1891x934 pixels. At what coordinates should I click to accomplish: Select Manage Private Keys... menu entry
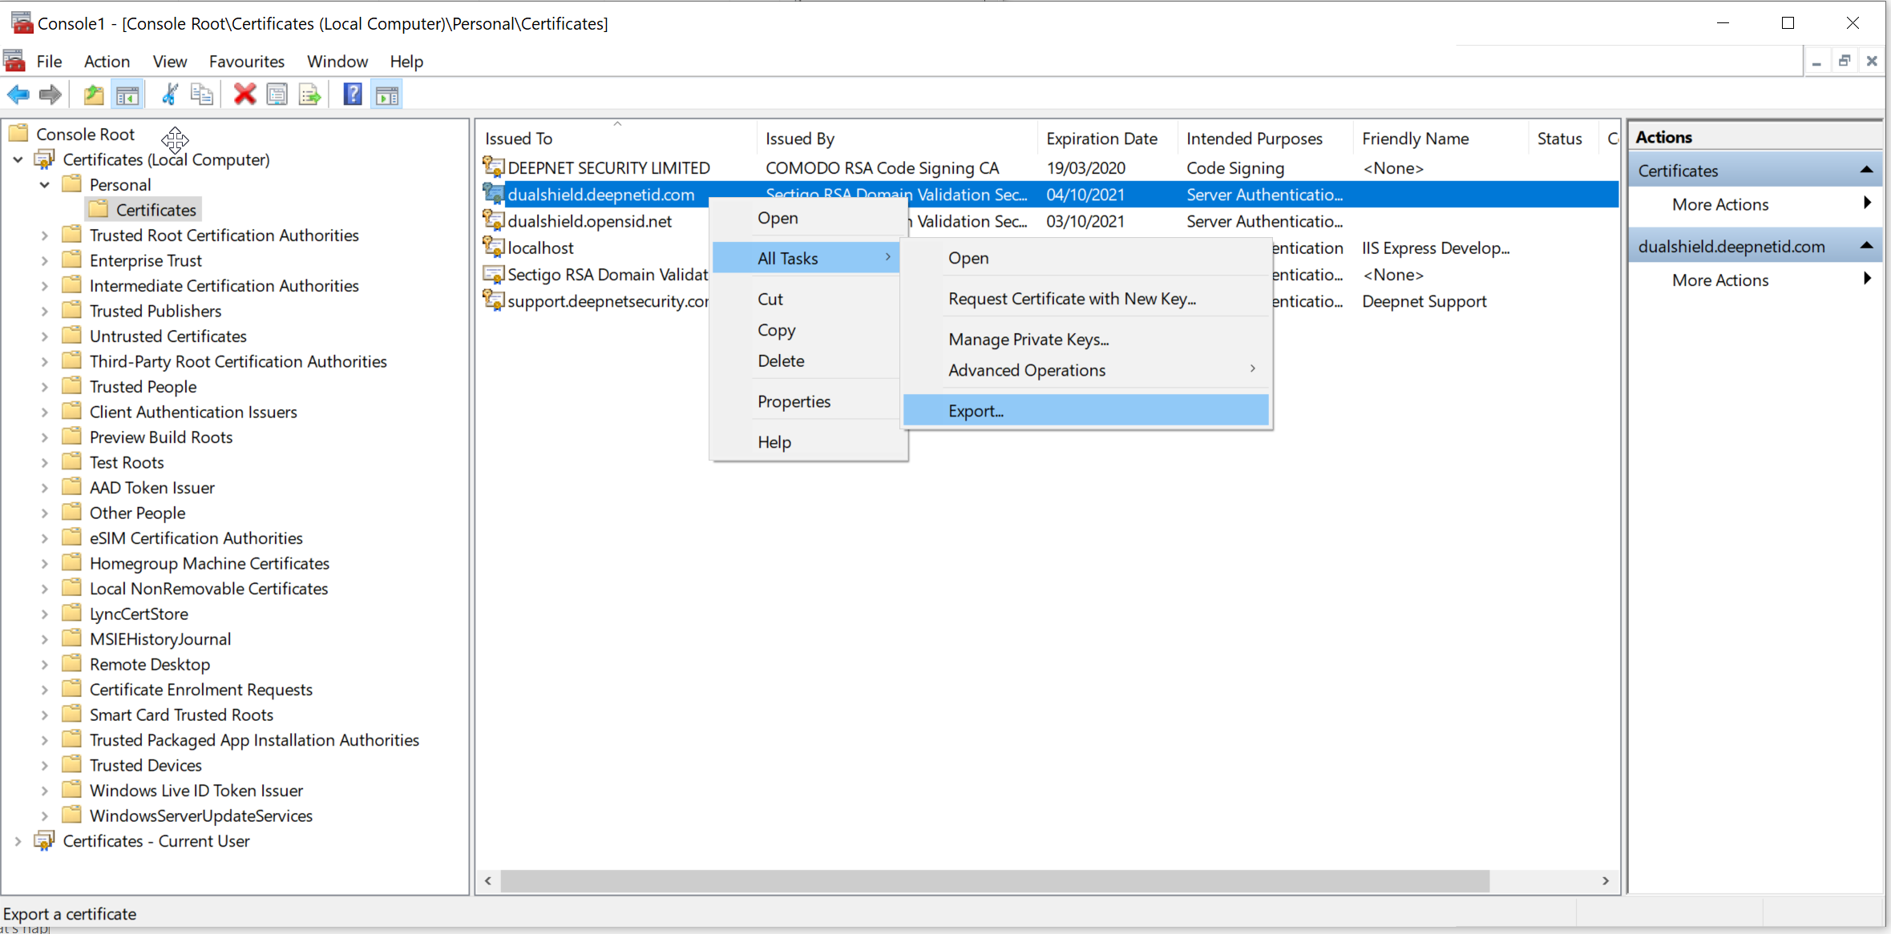click(1028, 340)
